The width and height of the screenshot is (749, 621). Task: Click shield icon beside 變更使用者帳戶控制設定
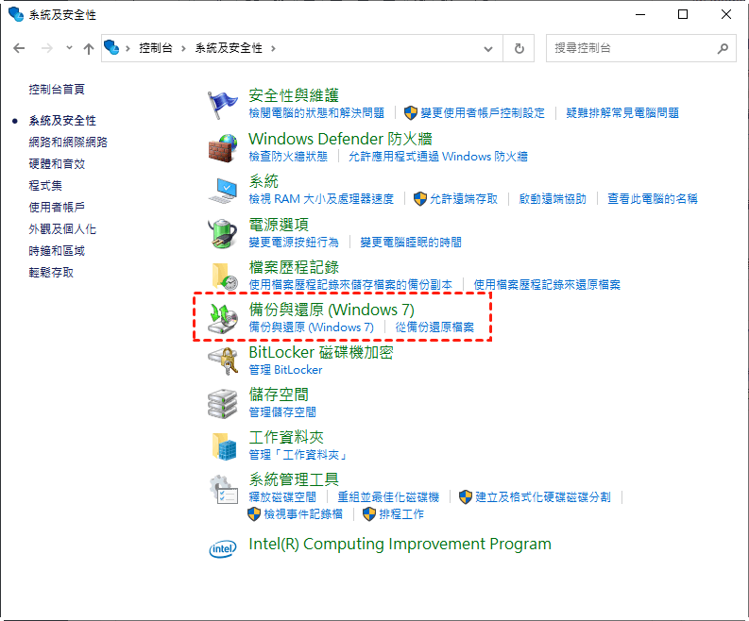click(410, 113)
